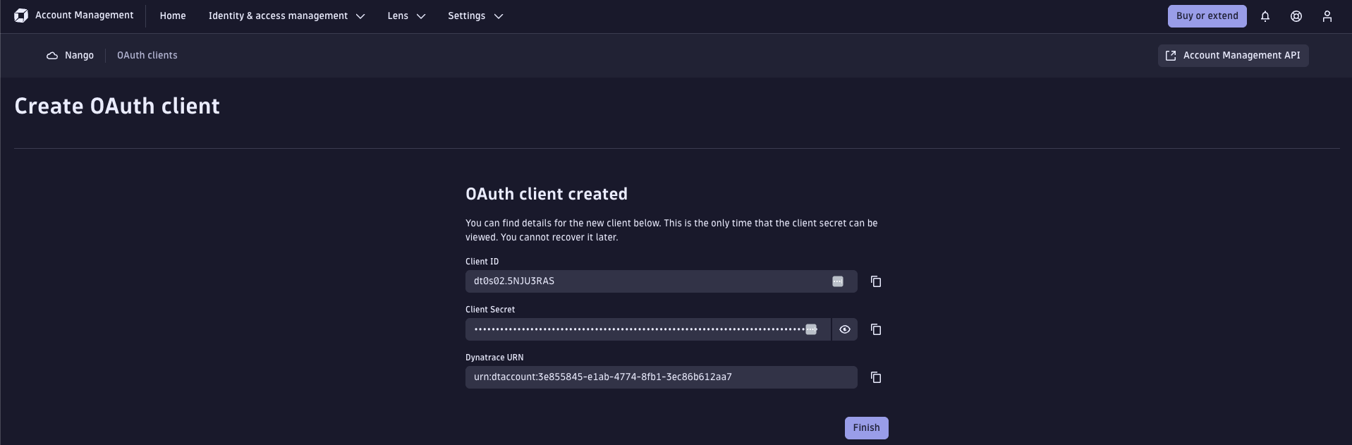The image size is (1352, 445).
Task: Copy the Client ID value
Action: pyautogui.click(x=876, y=281)
